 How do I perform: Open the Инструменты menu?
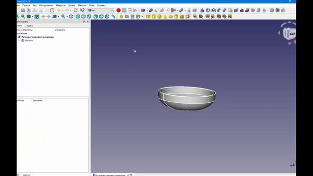(46, 5)
